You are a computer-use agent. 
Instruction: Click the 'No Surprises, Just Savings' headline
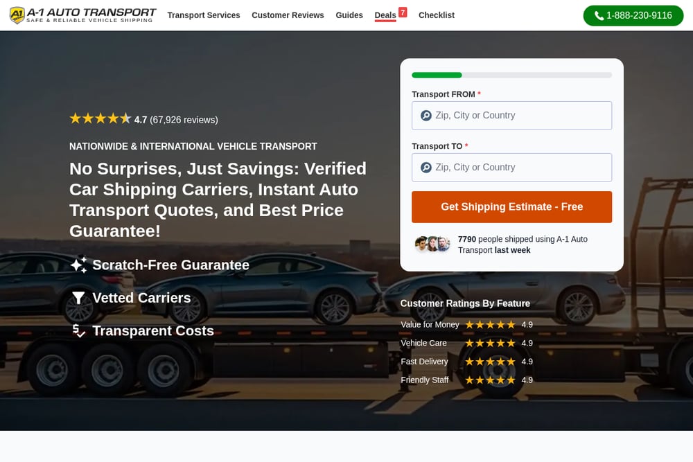point(218,199)
